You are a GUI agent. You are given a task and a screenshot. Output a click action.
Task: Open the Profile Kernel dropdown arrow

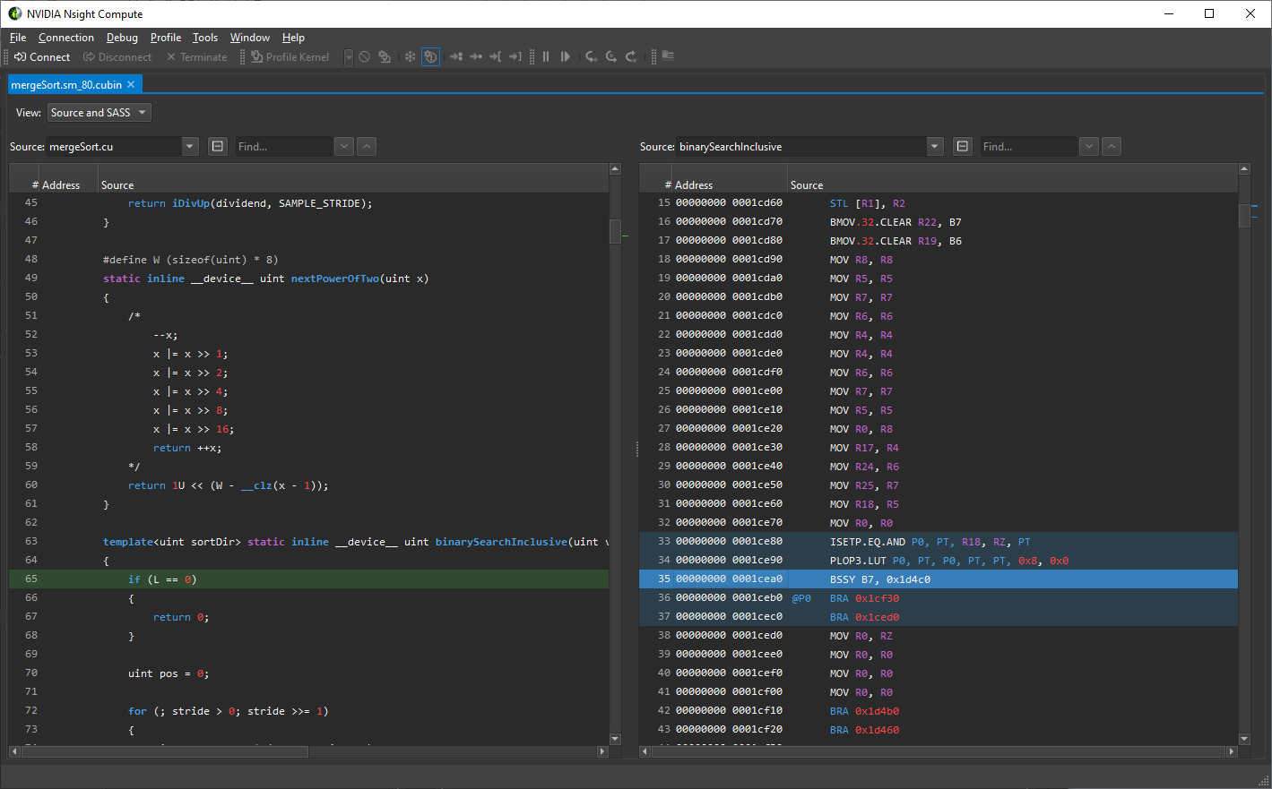click(349, 56)
